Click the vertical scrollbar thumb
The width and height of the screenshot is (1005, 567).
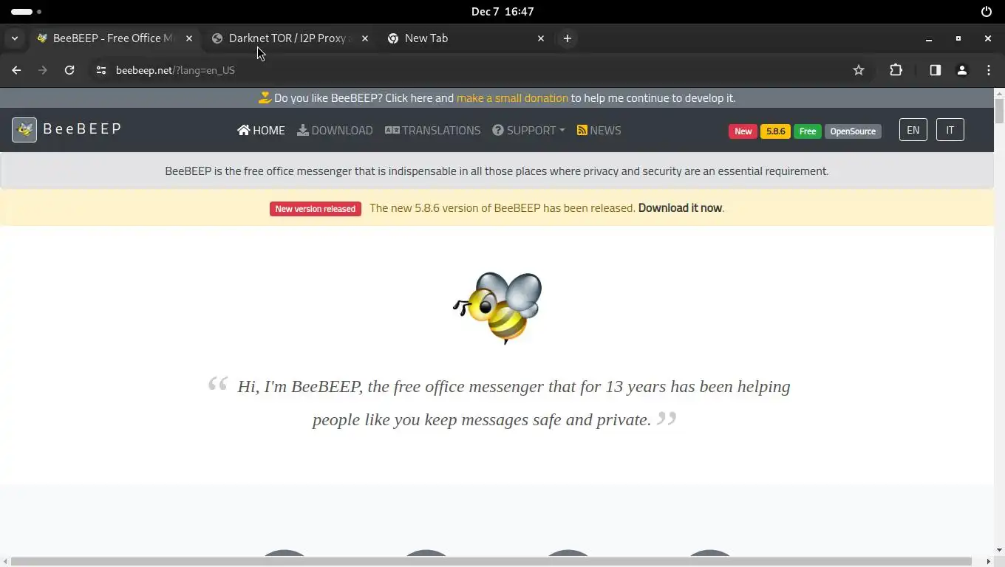[x=999, y=111]
